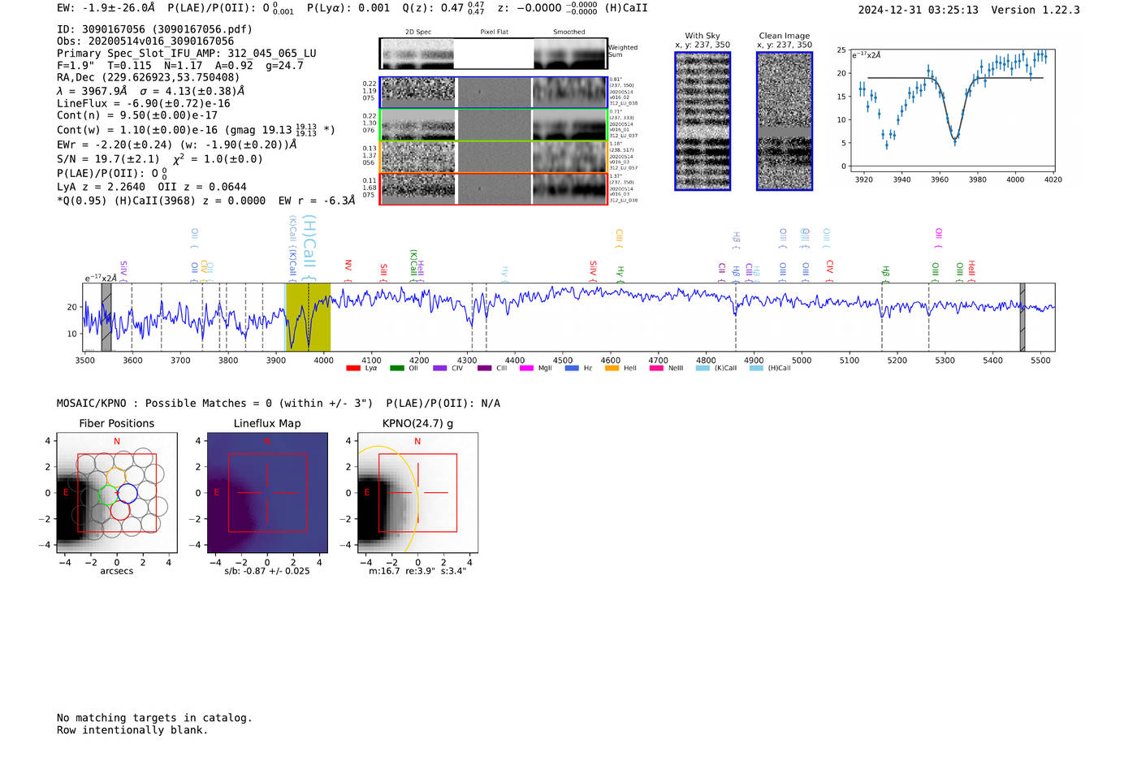Click the green OII legend swatch

pos(397,368)
